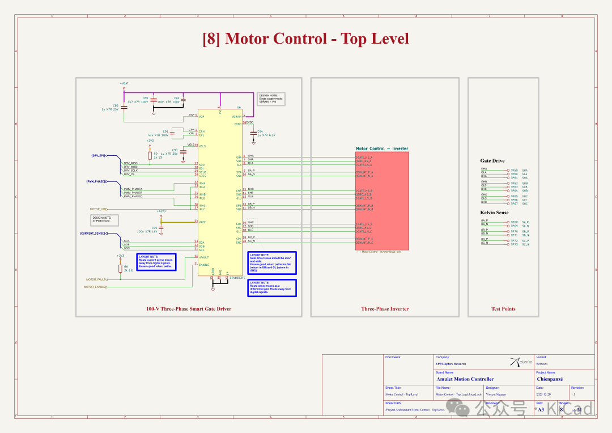Image resolution: width=612 pixels, height=433 pixels.
Task: Click capacitor C88 symbol near +VBAT
Action: [x=124, y=106]
